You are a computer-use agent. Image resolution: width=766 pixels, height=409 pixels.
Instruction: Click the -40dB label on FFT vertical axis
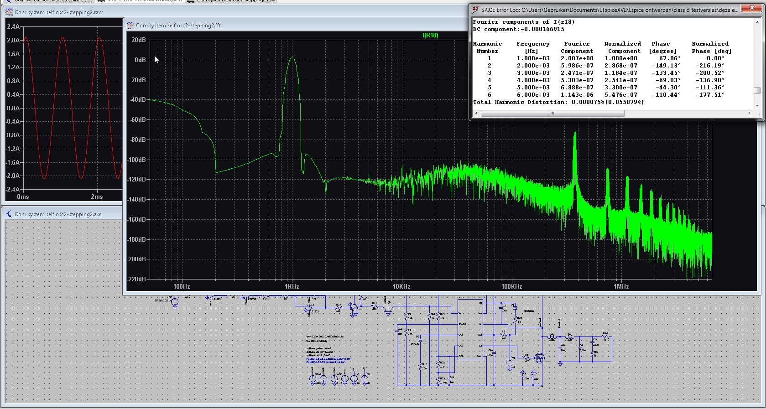138,100
